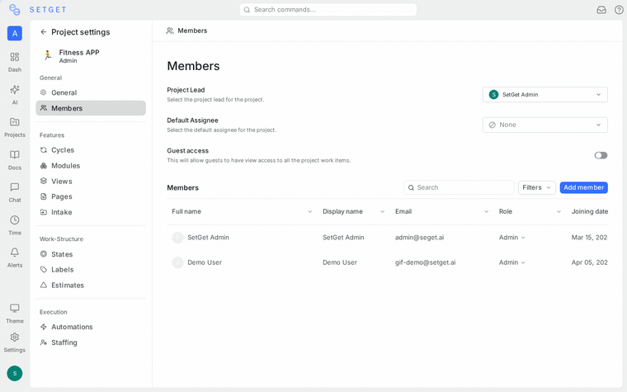Open the Default Assignee dropdown
The image size is (627, 392).
tap(545, 125)
